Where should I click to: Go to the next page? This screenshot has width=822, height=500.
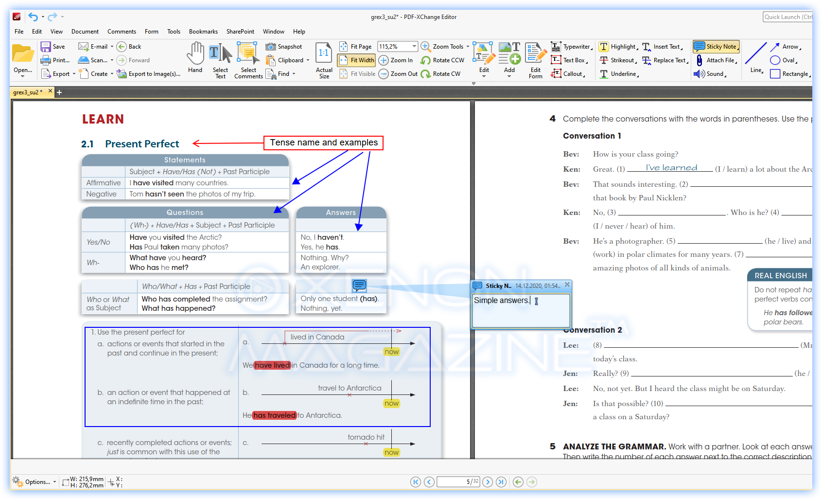click(x=488, y=482)
